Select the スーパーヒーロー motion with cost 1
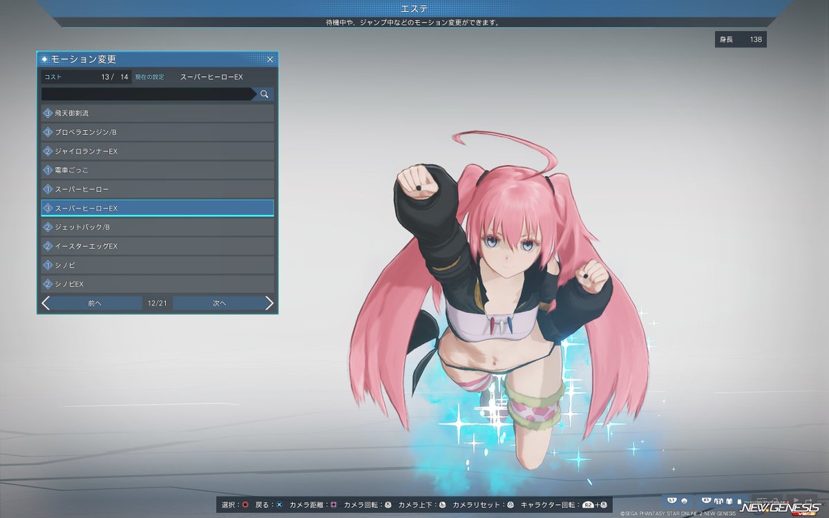The height and width of the screenshot is (518, 829). coord(158,189)
